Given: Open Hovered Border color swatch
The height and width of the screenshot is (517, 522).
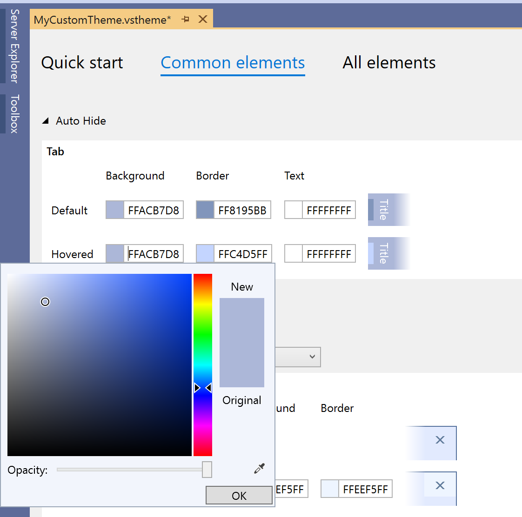Looking at the screenshot, I should [x=205, y=254].
